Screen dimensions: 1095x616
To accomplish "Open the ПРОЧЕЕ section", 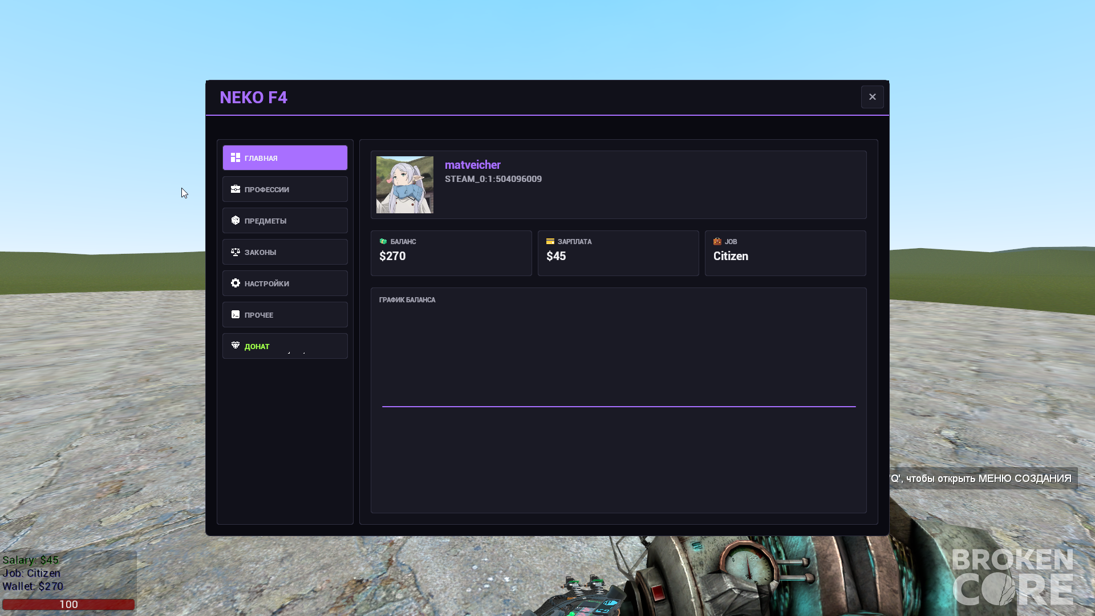I will pyautogui.click(x=285, y=315).
